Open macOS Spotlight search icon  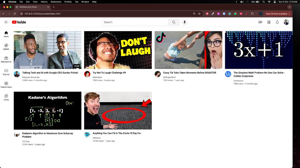(x=264, y=2)
